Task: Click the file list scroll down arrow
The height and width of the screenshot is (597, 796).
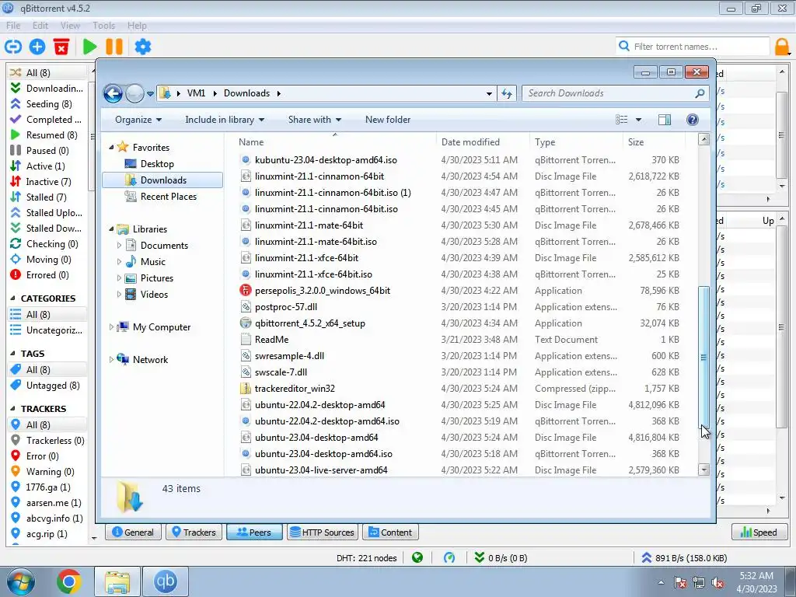Action: coord(703,470)
